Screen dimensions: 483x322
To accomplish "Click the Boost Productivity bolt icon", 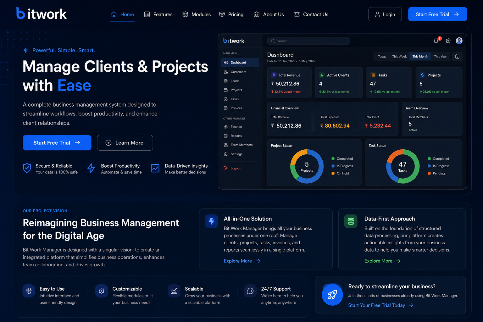I will (x=91, y=168).
